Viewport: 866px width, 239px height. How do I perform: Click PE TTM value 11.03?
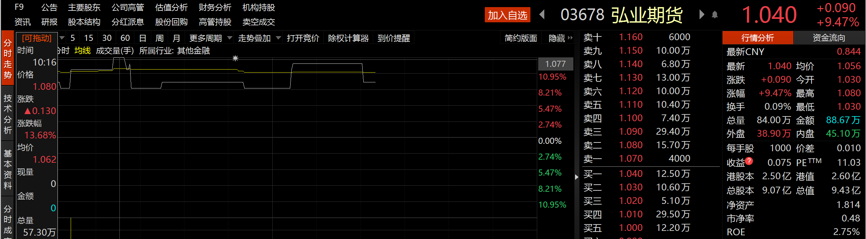click(x=849, y=163)
